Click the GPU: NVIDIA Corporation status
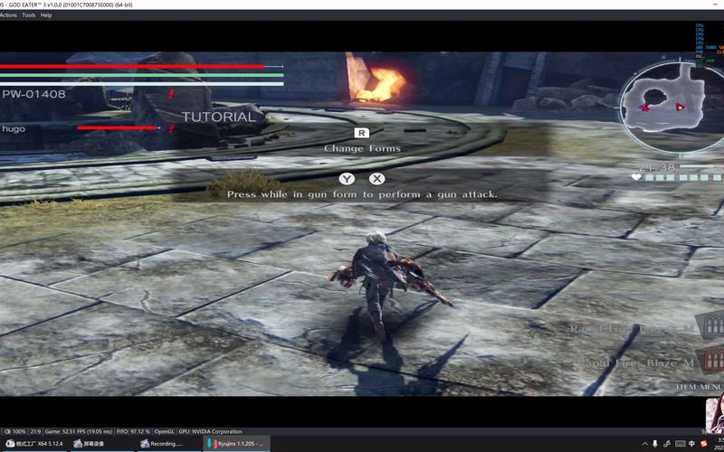The image size is (724, 452). pyautogui.click(x=210, y=432)
